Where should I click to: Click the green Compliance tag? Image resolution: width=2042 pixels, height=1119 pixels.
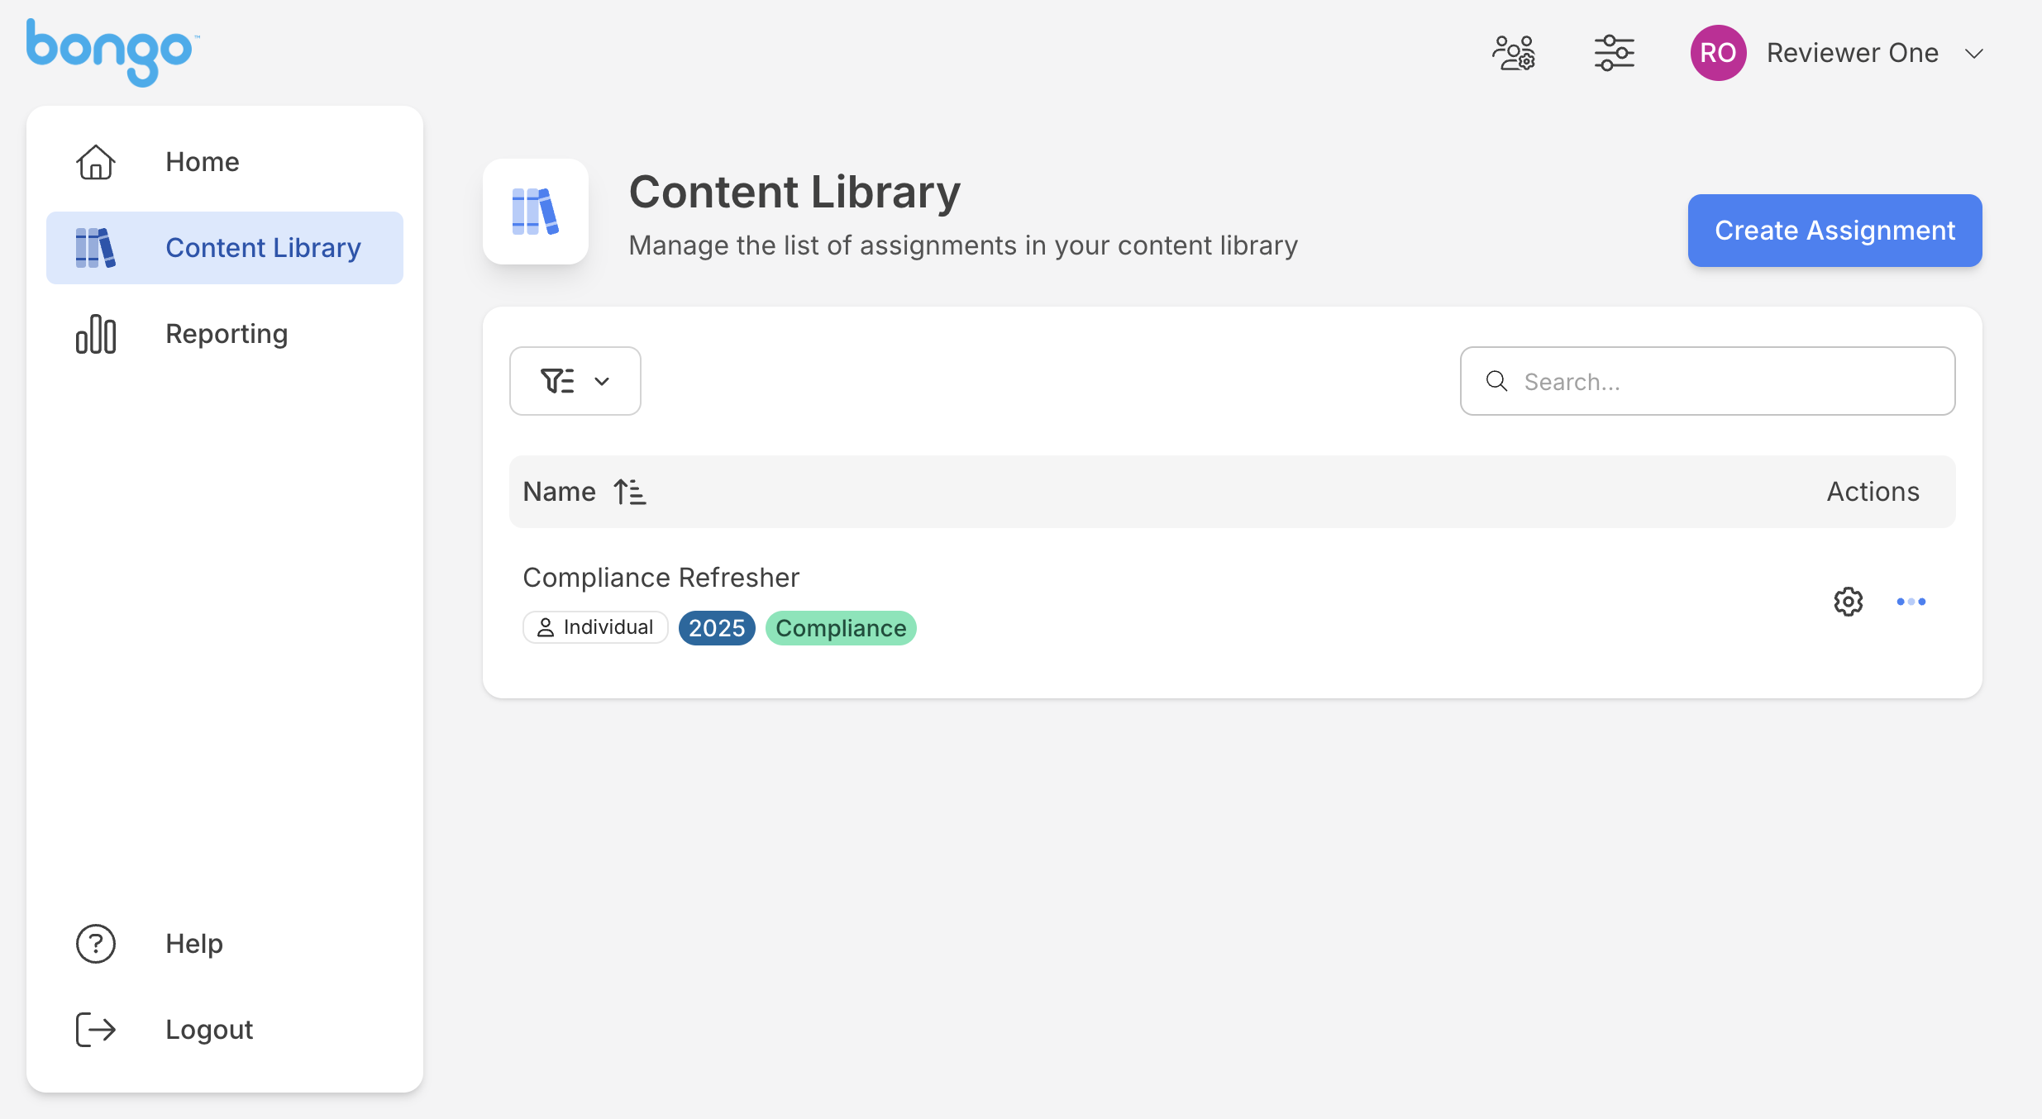point(841,628)
